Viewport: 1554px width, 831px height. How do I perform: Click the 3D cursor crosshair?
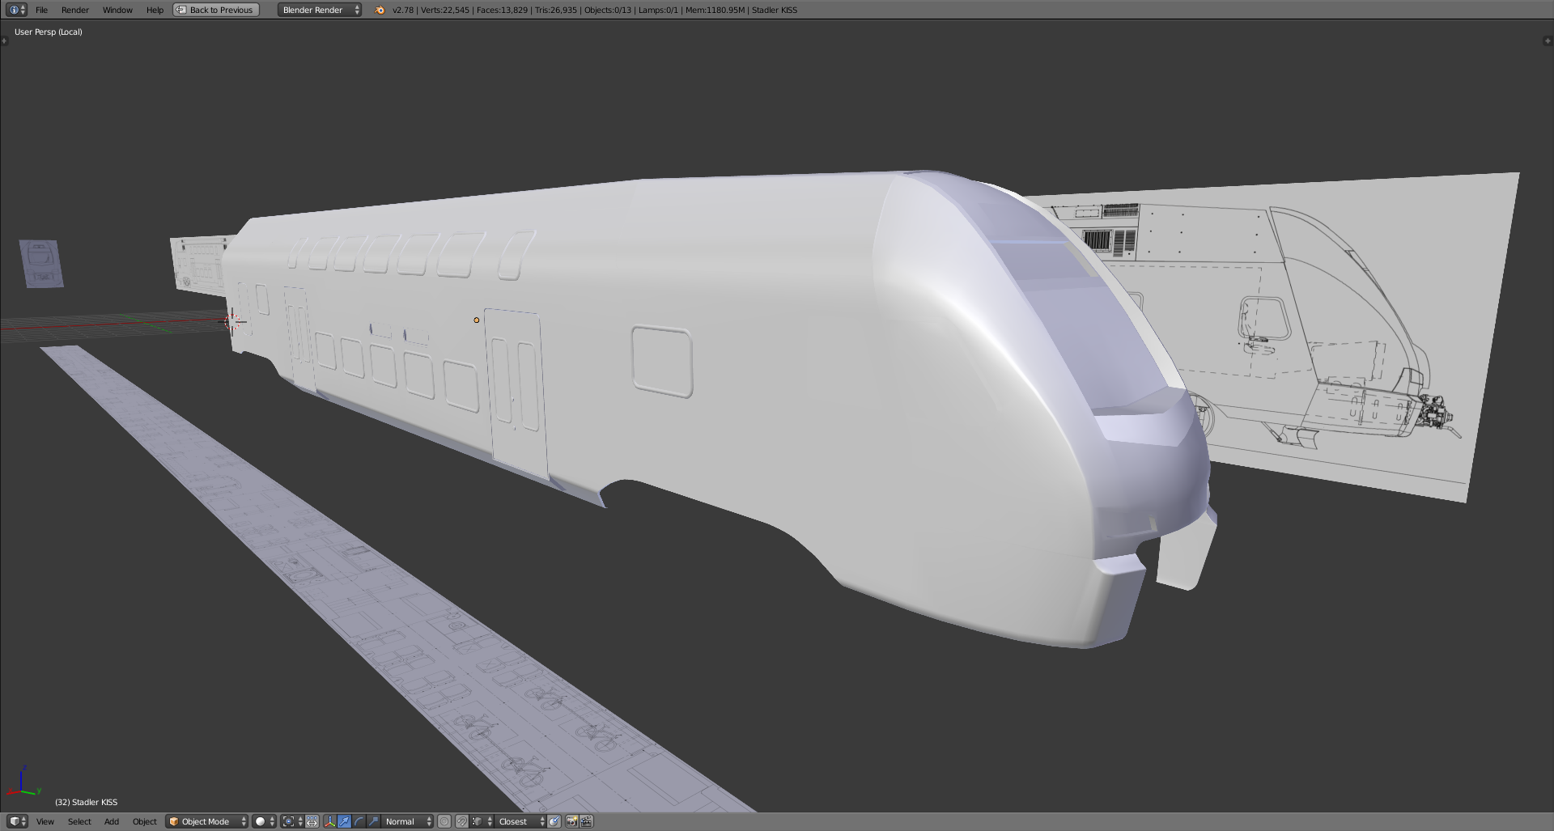(x=234, y=321)
